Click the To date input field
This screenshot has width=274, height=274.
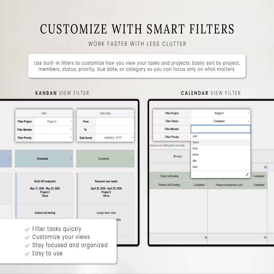[115, 130]
